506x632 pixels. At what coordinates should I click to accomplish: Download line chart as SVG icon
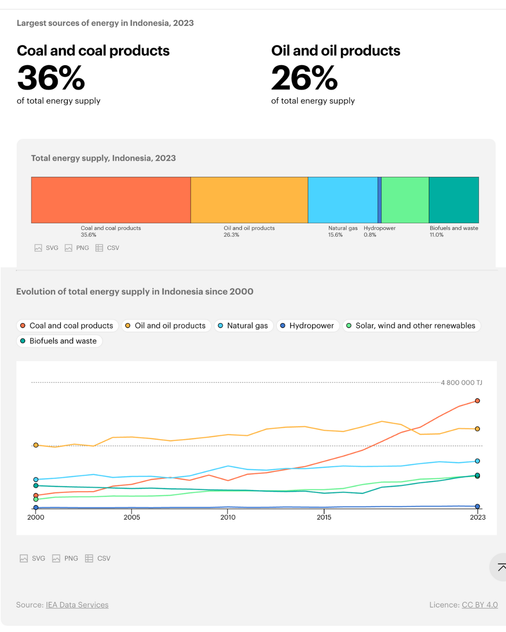24,559
